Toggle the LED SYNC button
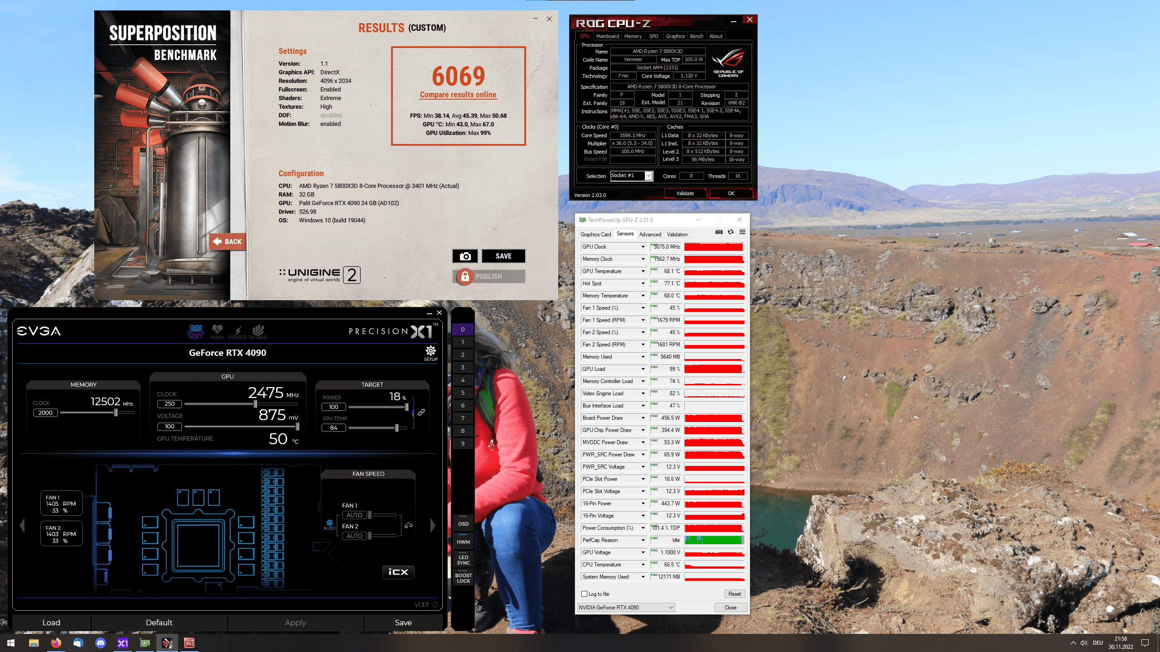 (463, 560)
